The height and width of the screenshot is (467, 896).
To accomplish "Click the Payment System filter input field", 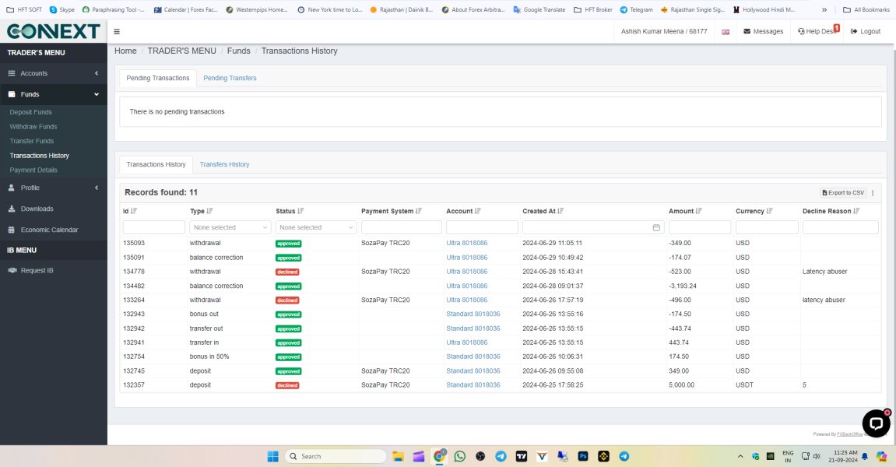I will pos(401,227).
